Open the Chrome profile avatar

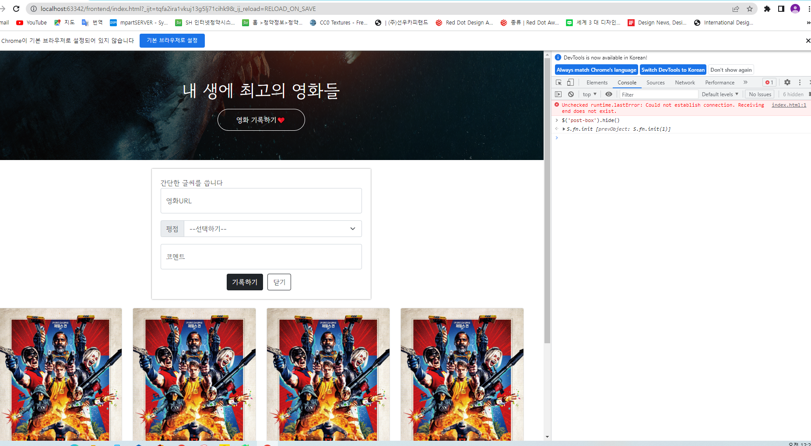click(795, 9)
